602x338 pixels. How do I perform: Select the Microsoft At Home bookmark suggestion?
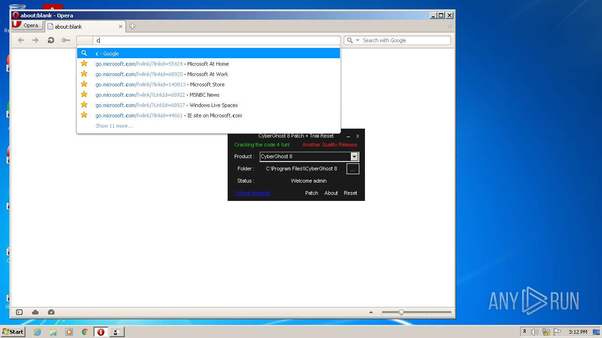point(208,64)
